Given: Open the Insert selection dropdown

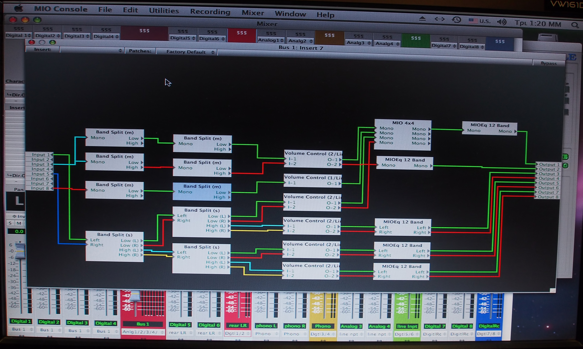Looking at the screenshot, I should pos(91,50).
